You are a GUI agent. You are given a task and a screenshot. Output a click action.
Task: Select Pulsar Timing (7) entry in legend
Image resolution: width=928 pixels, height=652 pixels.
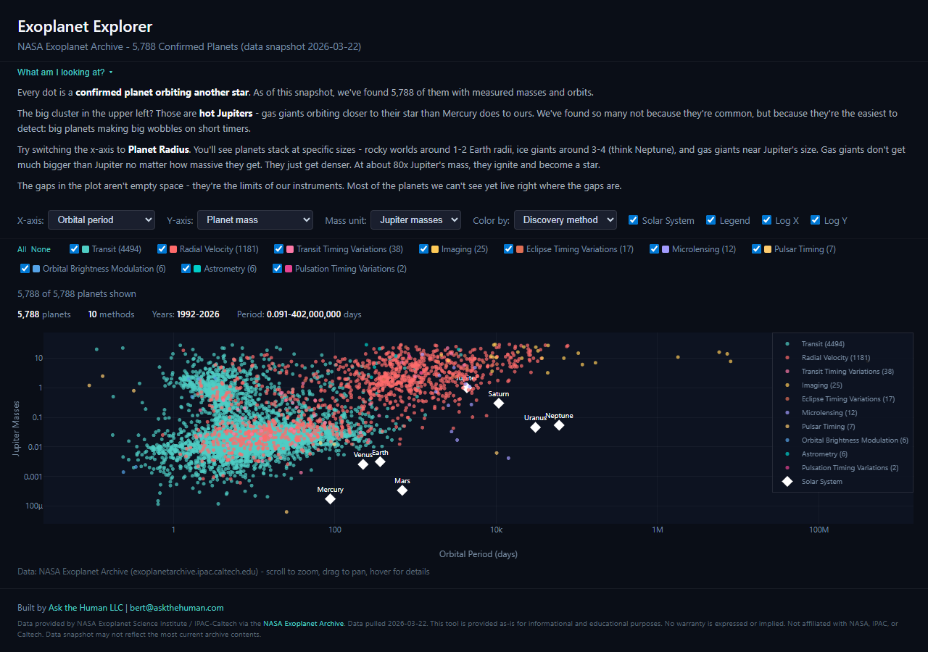tap(828, 426)
